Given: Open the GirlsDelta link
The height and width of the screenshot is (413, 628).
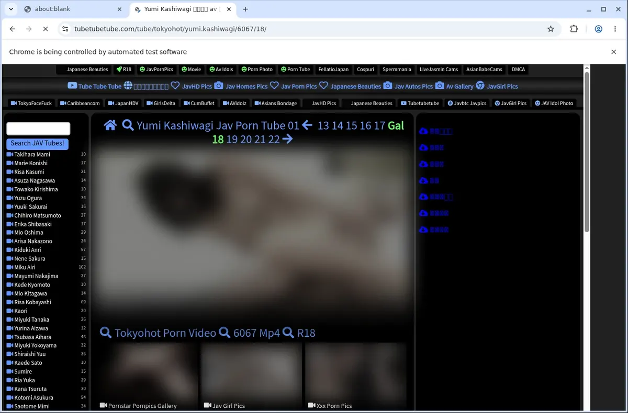Looking at the screenshot, I should tap(161, 103).
